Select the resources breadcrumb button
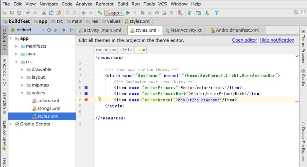The height and width of the screenshot is (167, 307). 106,50
